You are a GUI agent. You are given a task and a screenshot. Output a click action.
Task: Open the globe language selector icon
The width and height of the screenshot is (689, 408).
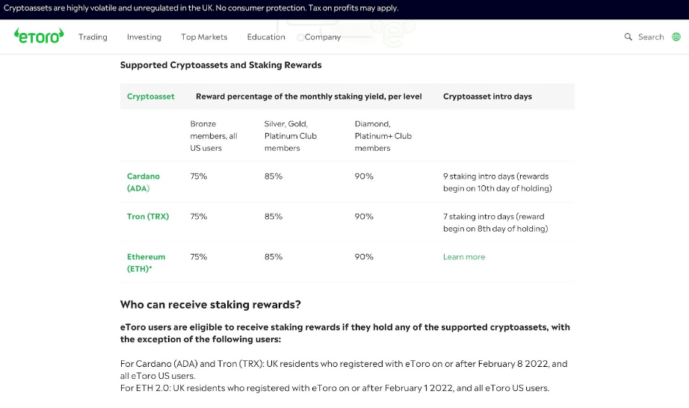tap(676, 37)
